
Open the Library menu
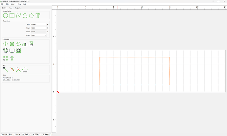13,4
